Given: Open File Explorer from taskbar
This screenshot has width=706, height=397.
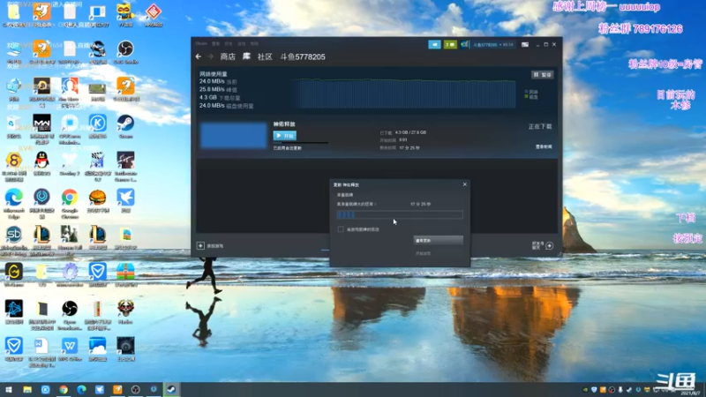Looking at the screenshot, I should pyautogui.click(x=27, y=389).
